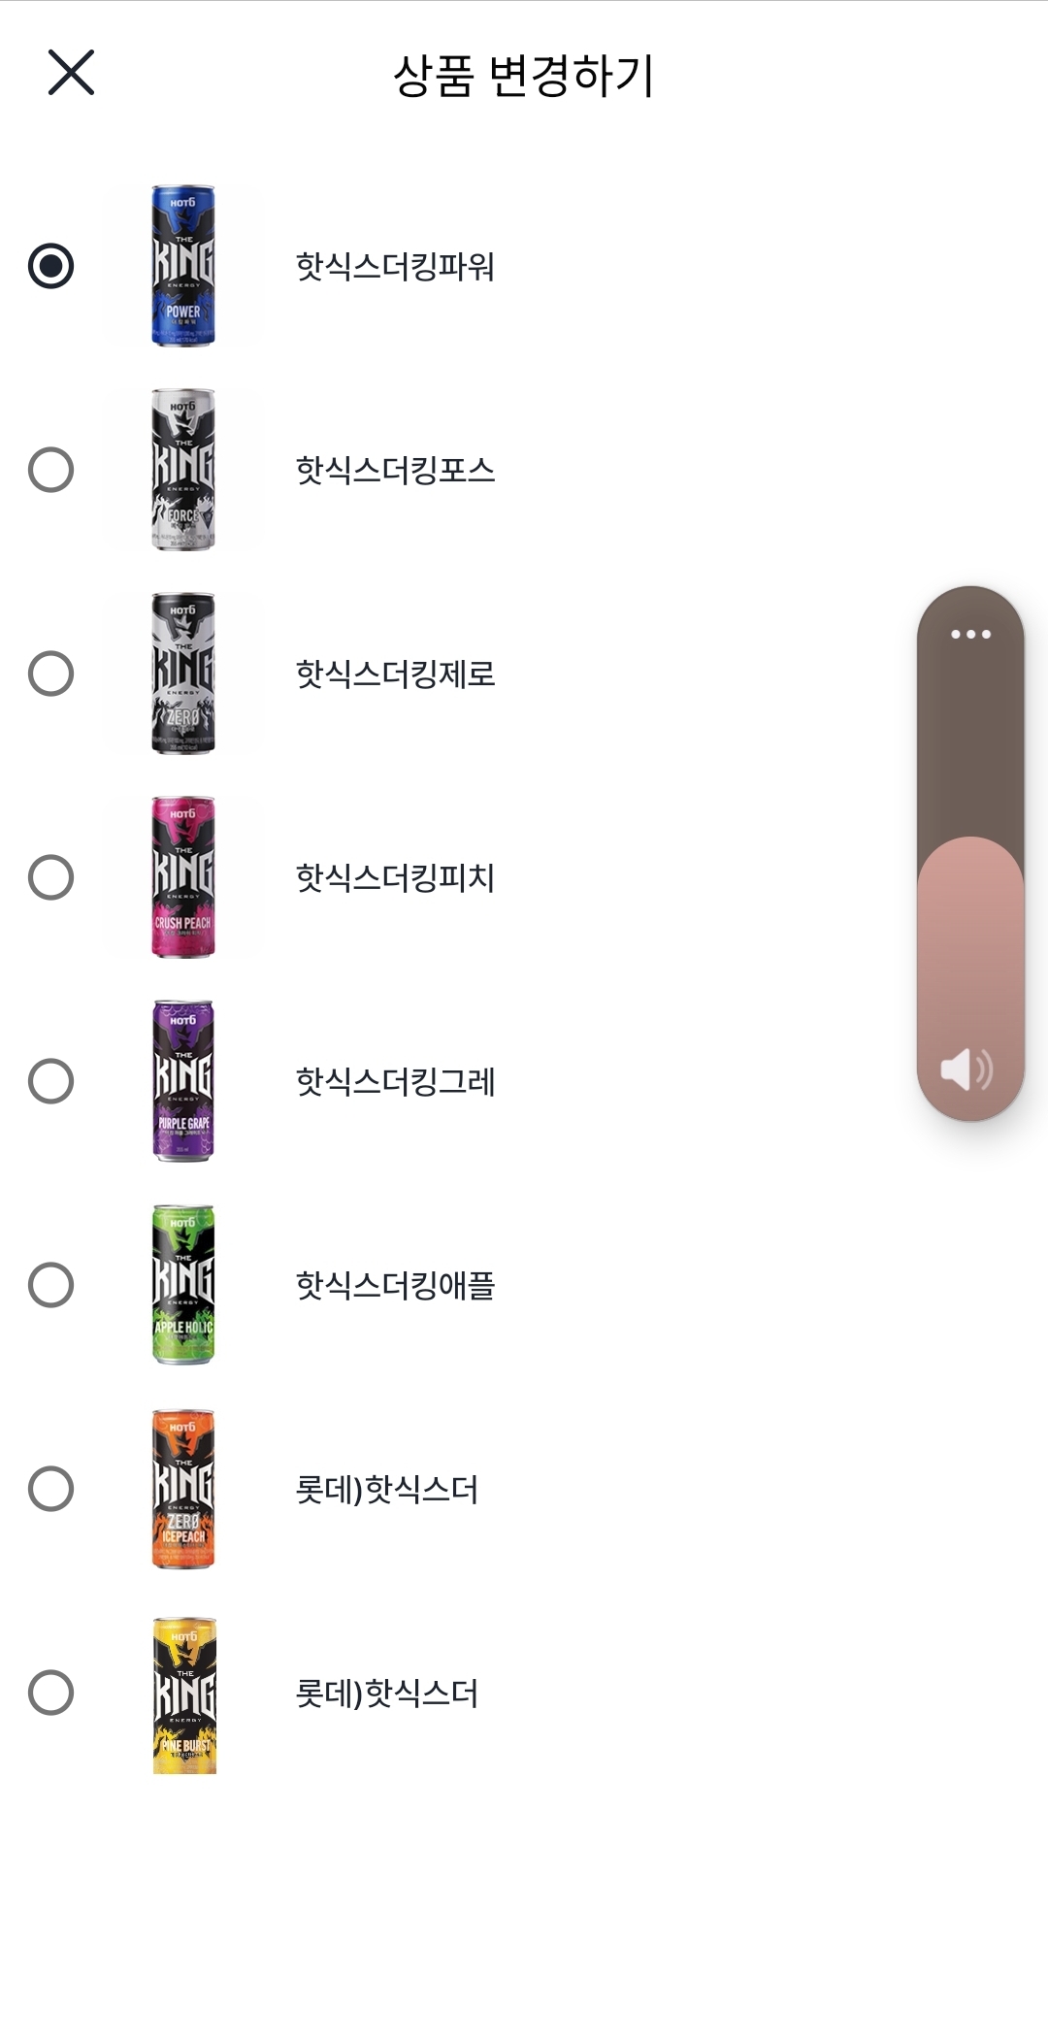Tap the volume speaker icon
Screen dimensions: 1048x2040
[x=966, y=1069]
